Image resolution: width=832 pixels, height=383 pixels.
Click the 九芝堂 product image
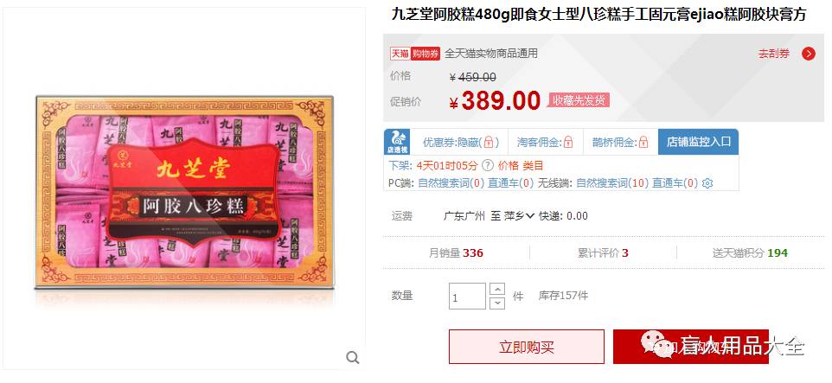(184, 192)
